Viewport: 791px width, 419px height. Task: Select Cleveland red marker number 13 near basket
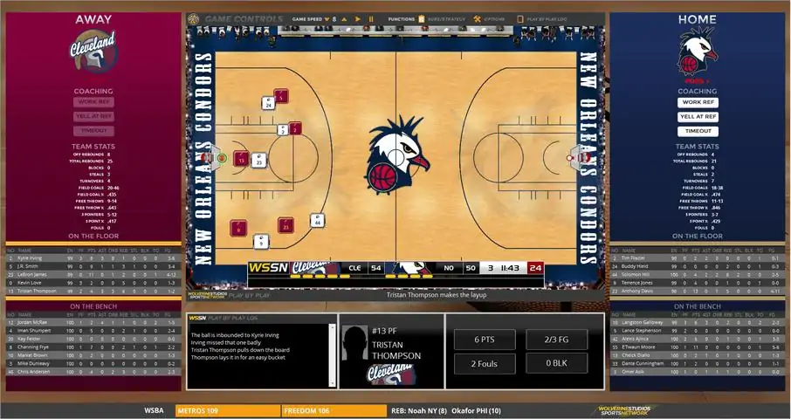241,159
